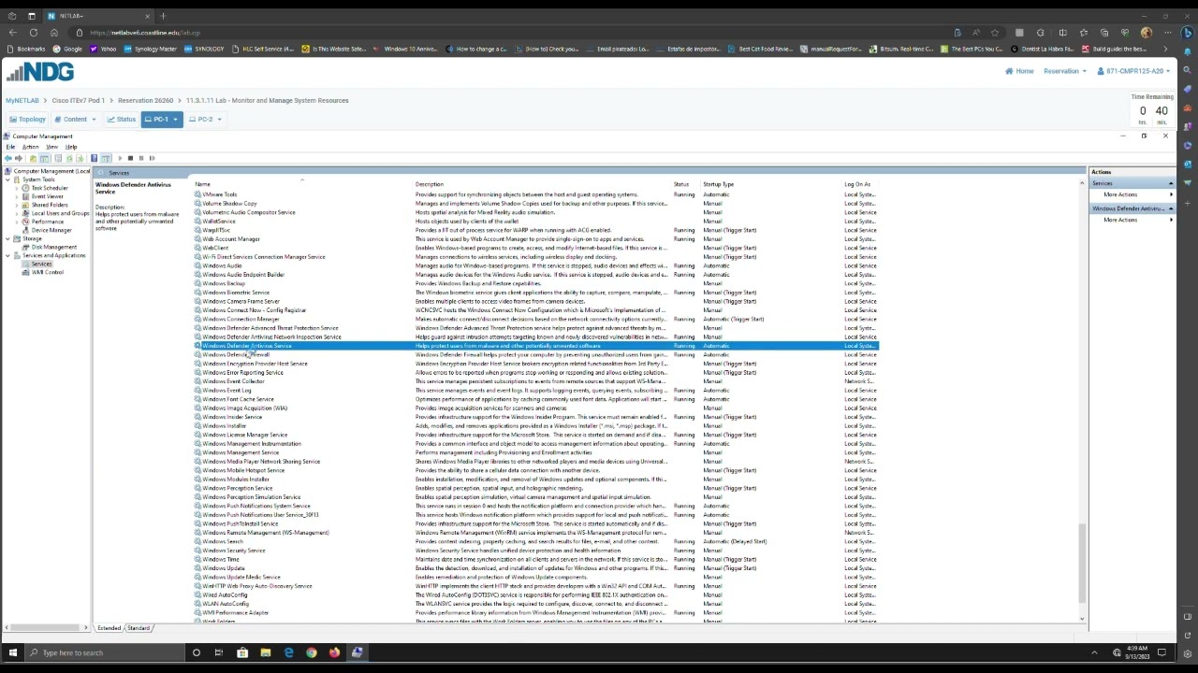Viewport: 1198px width, 673px height.
Task: Open the Help menu
Action: click(71, 147)
